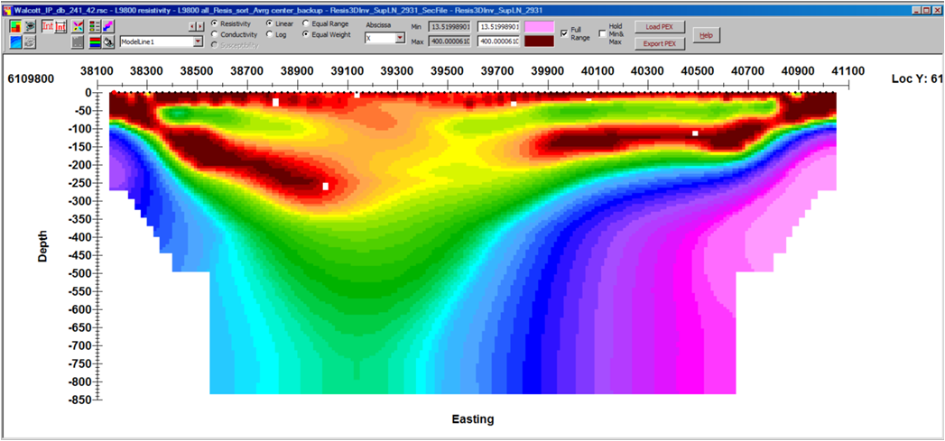Select the Conductivity radio button
Image resolution: width=945 pixels, height=441 pixels.
click(x=214, y=34)
